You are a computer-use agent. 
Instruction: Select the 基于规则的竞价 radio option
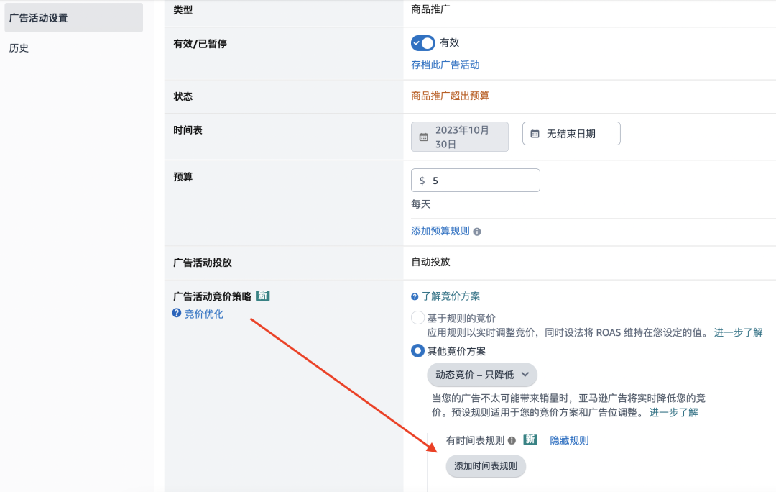pyautogui.click(x=416, y=317)
